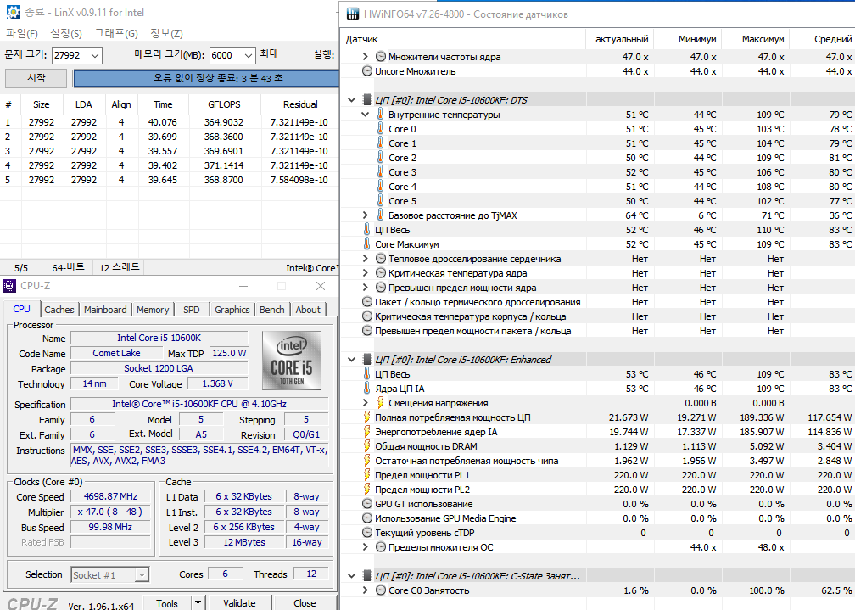855x610 pixels.
Task: Open 파일(F) menu in LinX
Action: 22,33
